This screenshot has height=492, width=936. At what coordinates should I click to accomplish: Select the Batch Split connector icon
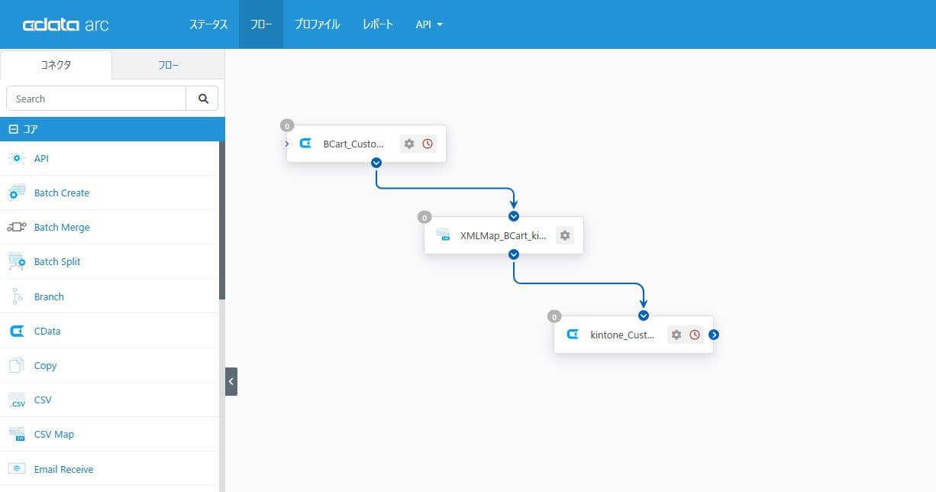[17, 262]
